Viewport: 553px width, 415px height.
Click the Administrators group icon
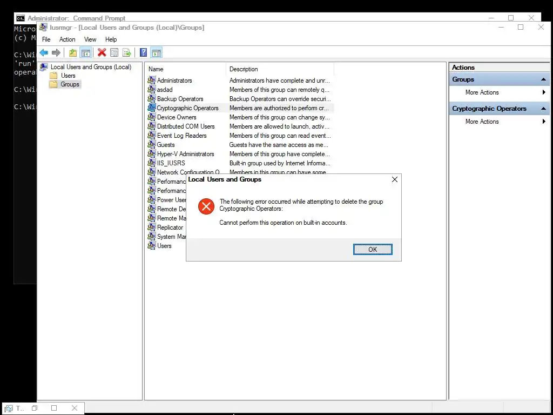click(x=152, y=81)
